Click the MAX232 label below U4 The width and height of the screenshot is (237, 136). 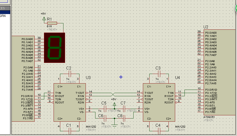(180, 127)
